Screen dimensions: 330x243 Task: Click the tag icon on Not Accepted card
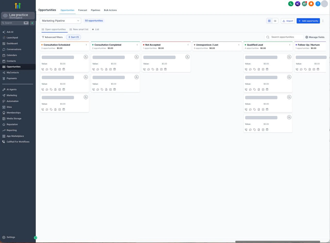click(153, 69)
